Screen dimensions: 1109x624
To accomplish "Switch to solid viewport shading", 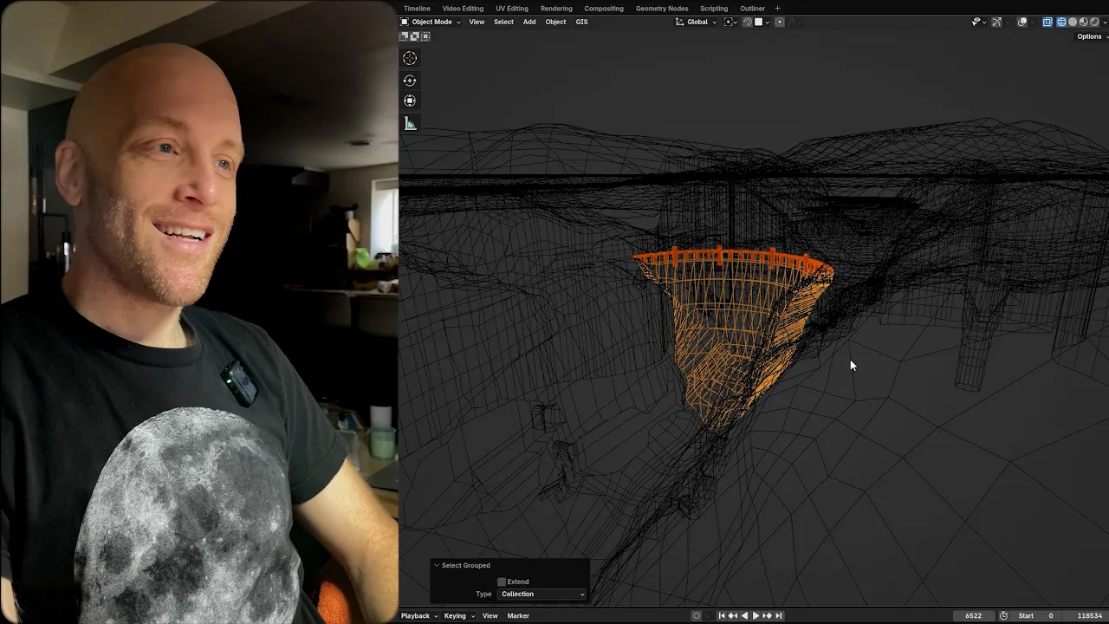I will point(1073,22).
